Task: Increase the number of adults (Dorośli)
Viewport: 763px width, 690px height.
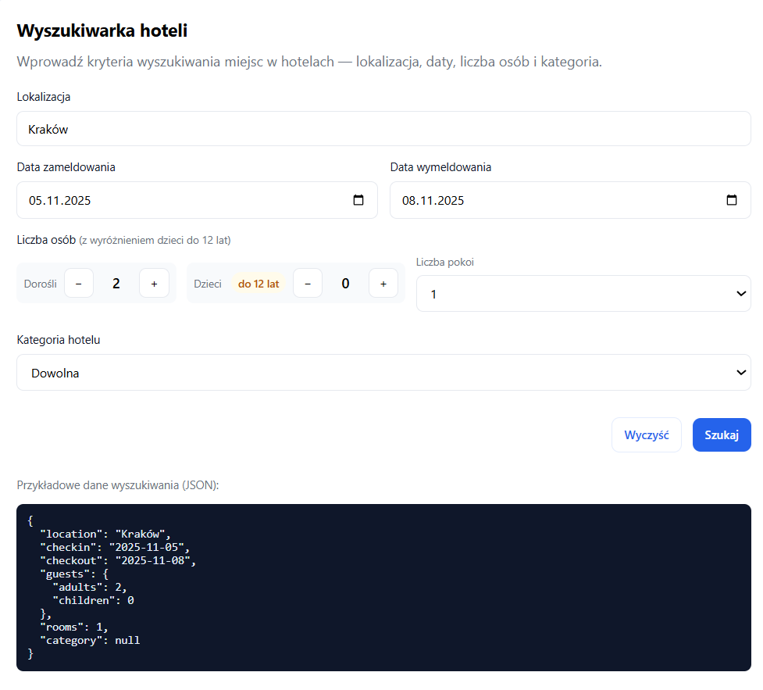Action: pos(154,284)
